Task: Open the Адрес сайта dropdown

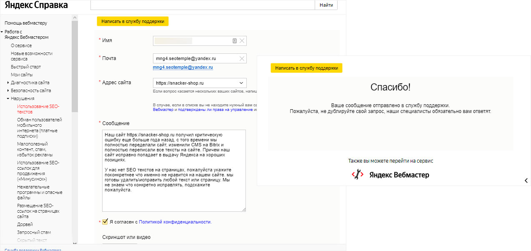Action: point(200,83)
